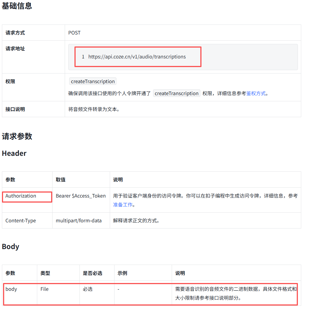Click the body description about 二进制数据
Viewport: 319px width, 310px height.
236,294
